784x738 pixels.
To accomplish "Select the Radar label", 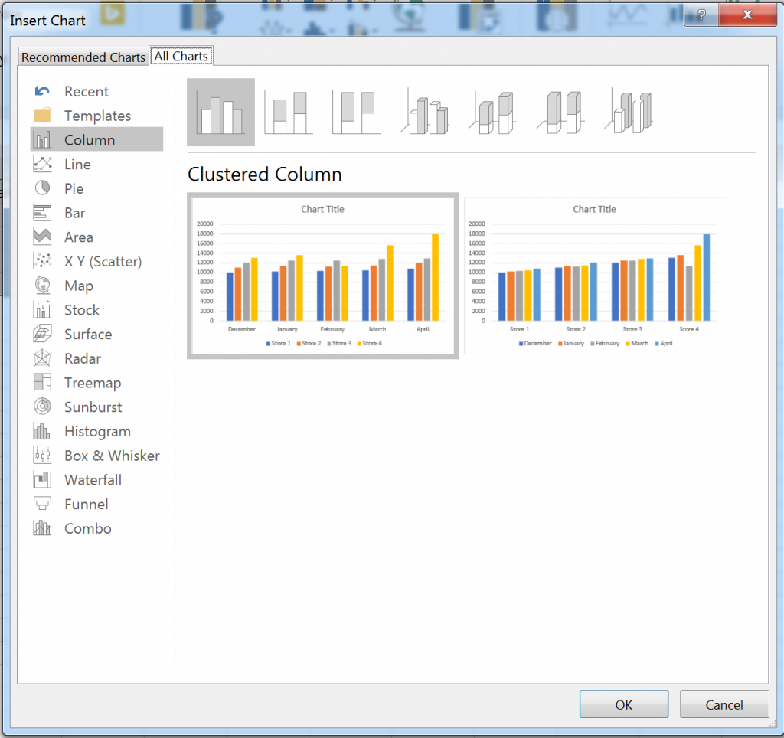I will 83,358.
